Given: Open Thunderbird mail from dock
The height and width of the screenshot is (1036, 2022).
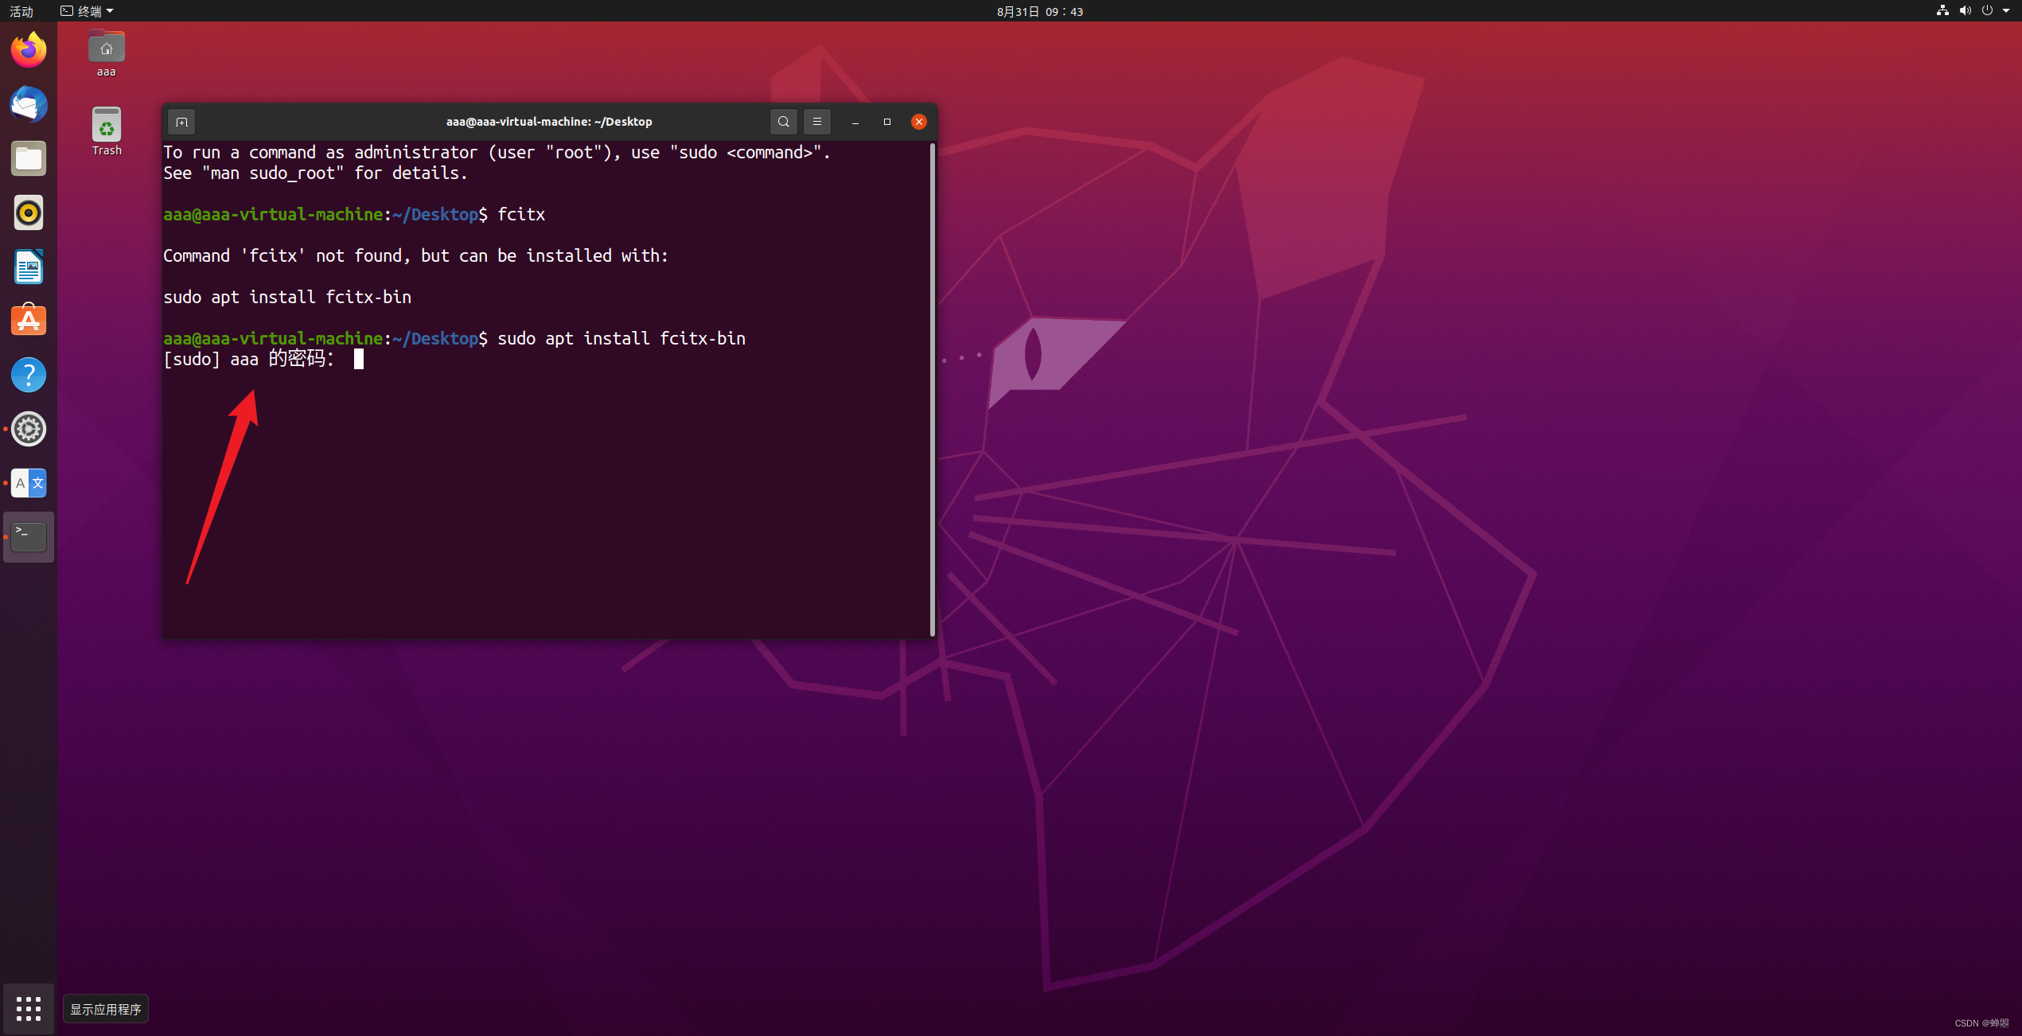Looking at the screenshot, I should coord(29,104).
